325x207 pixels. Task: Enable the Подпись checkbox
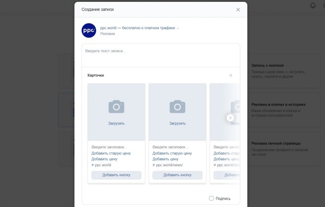211,198
